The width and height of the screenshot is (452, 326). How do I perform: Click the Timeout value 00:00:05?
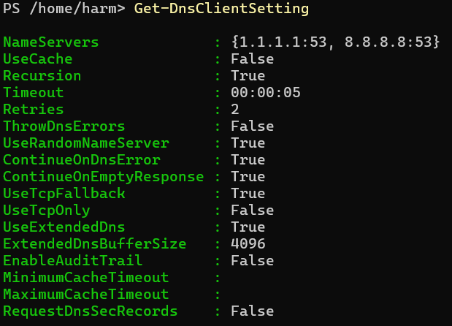(266, 93)
